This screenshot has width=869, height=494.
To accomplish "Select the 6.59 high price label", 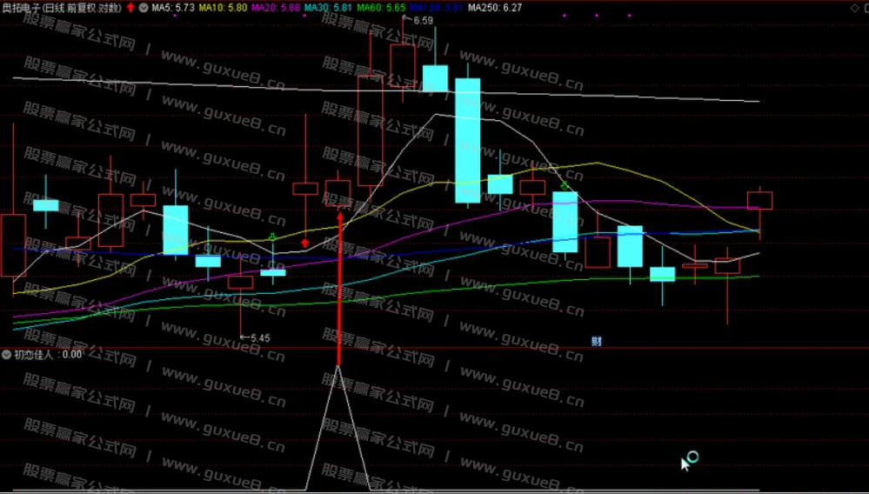I will coord(423,20).
